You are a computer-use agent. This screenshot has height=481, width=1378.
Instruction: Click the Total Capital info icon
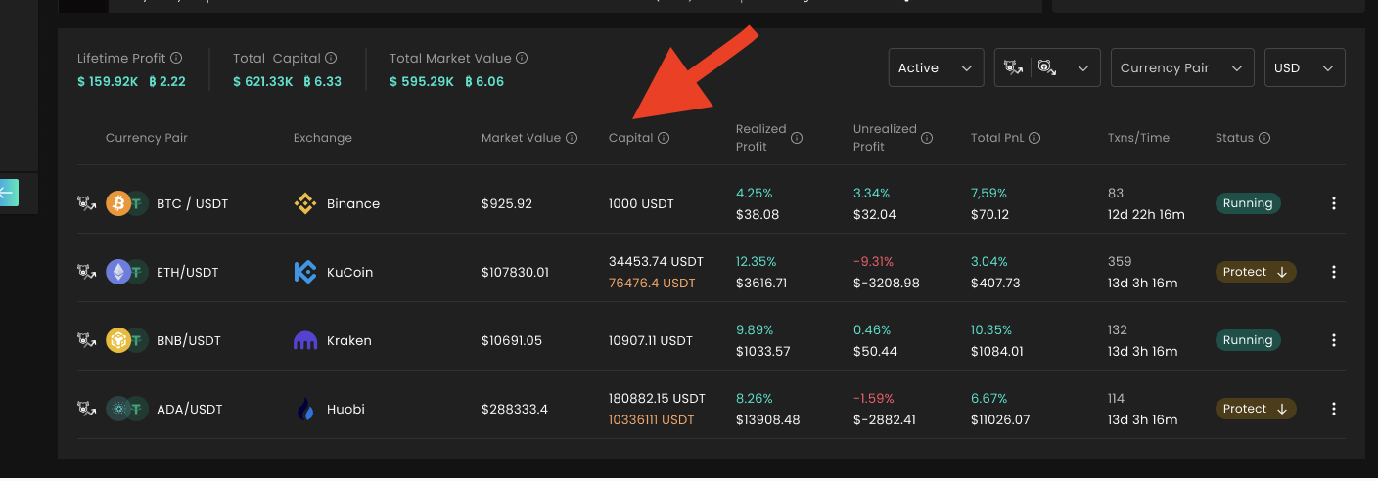[x=331, y=59]
